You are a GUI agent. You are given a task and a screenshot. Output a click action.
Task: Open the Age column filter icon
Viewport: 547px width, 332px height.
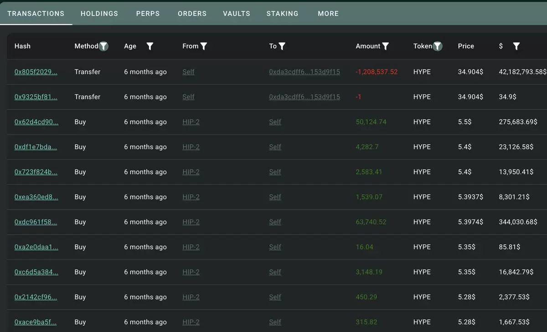150,46
